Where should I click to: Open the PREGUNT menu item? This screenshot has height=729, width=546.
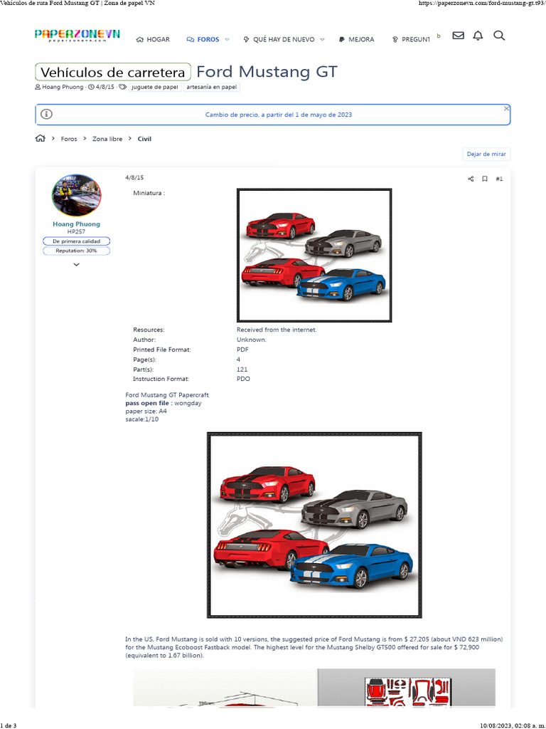click(x=411, y=40)
